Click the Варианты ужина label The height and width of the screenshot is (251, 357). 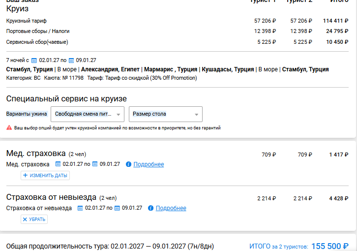pyautogui.click(x=27, y=114)
